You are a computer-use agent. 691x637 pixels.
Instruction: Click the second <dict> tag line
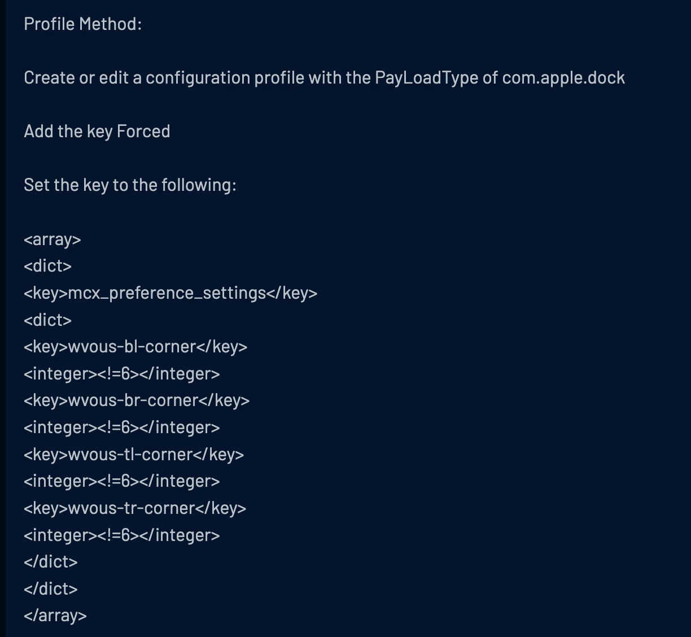tap(48, 320)
